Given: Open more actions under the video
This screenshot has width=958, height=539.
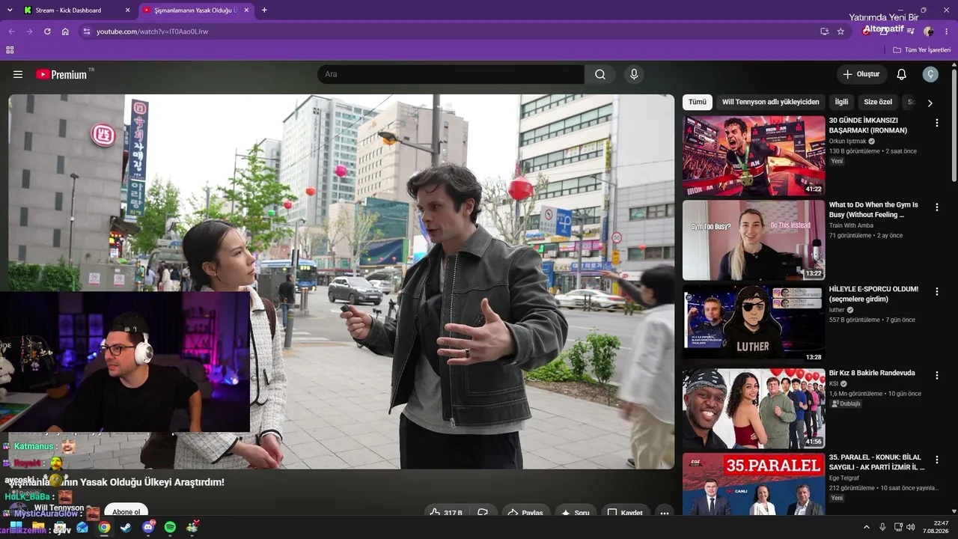Looking at the screenshot, I should point(664,513).
